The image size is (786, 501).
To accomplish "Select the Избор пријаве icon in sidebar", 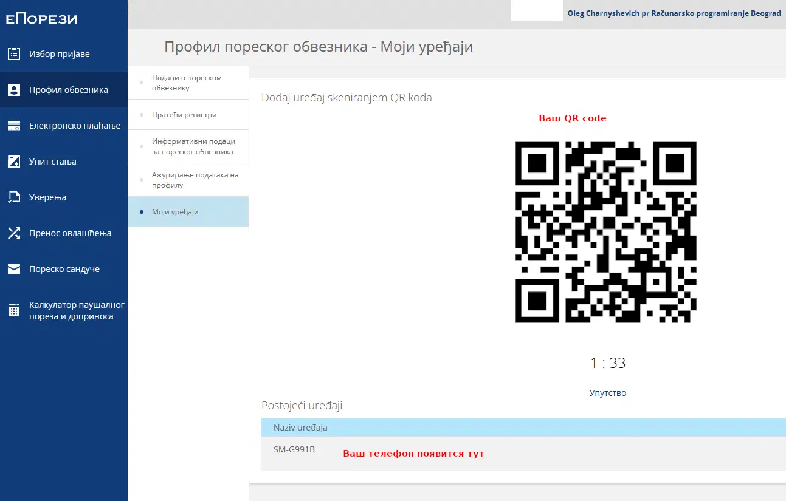I will click(x=13, y=53).
